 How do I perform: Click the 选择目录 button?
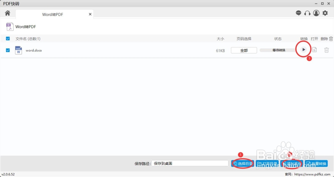242,163
